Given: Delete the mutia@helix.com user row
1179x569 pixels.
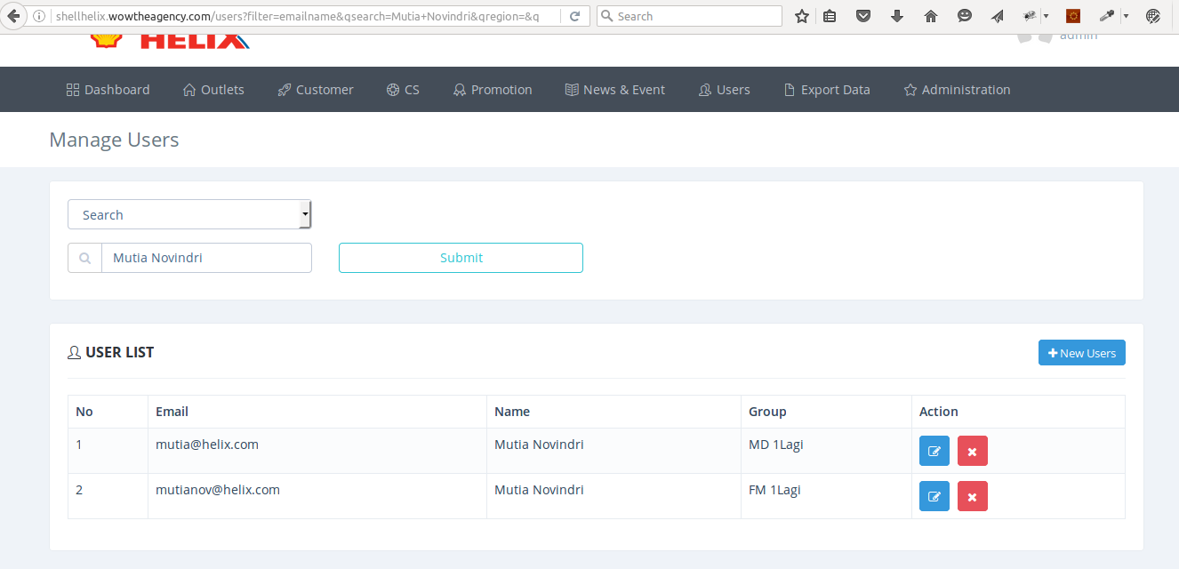Looking at the screenshot, I should (972, 451).
